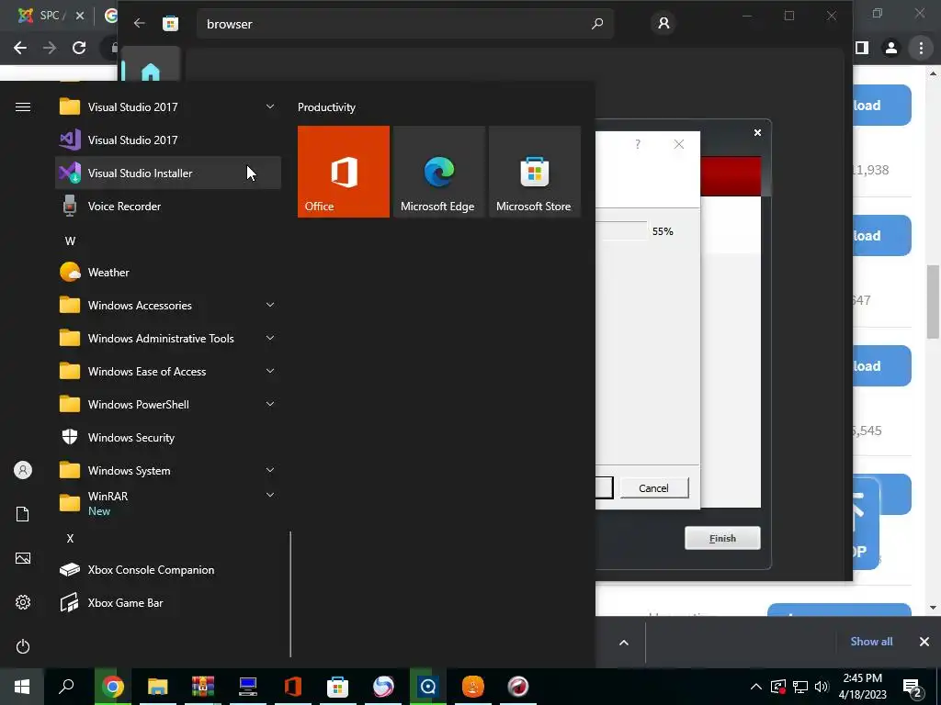The image size is (941, 705).
Task: Click Store search magnifier icon
Action: click(x=597, y=24)
